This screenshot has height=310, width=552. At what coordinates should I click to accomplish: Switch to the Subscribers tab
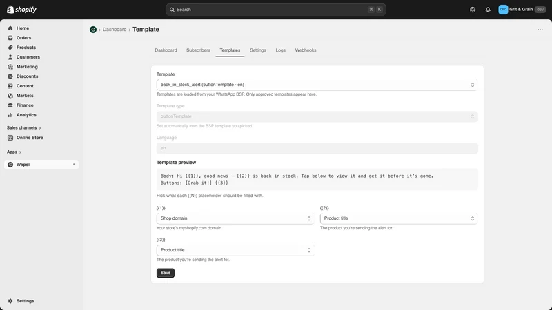click(x=198, y=50)
